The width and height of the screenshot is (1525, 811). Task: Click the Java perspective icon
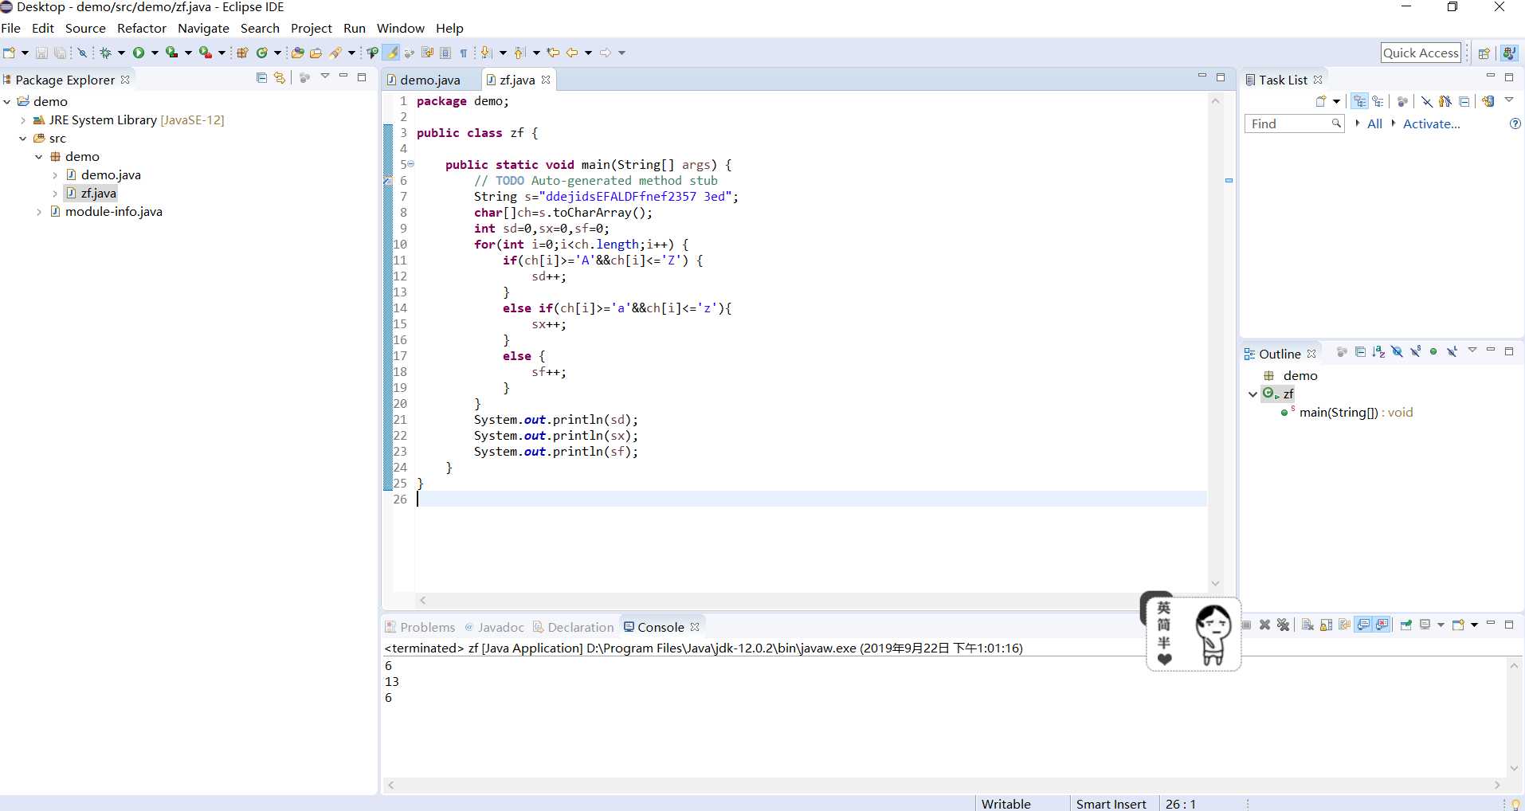click(x=1508, y=53)
